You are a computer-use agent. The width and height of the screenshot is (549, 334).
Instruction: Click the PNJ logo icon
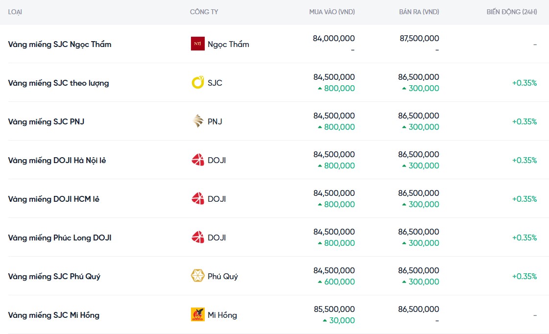click(x=197, y=121)
